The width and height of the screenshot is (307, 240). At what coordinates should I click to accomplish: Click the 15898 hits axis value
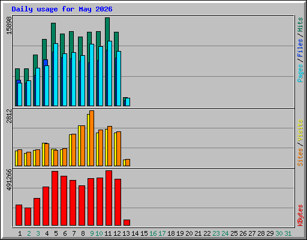point(9,25)
